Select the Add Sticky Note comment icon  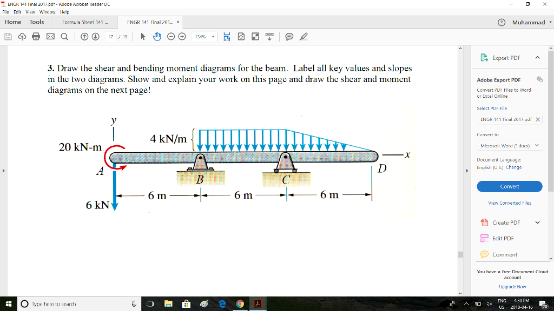288,36
